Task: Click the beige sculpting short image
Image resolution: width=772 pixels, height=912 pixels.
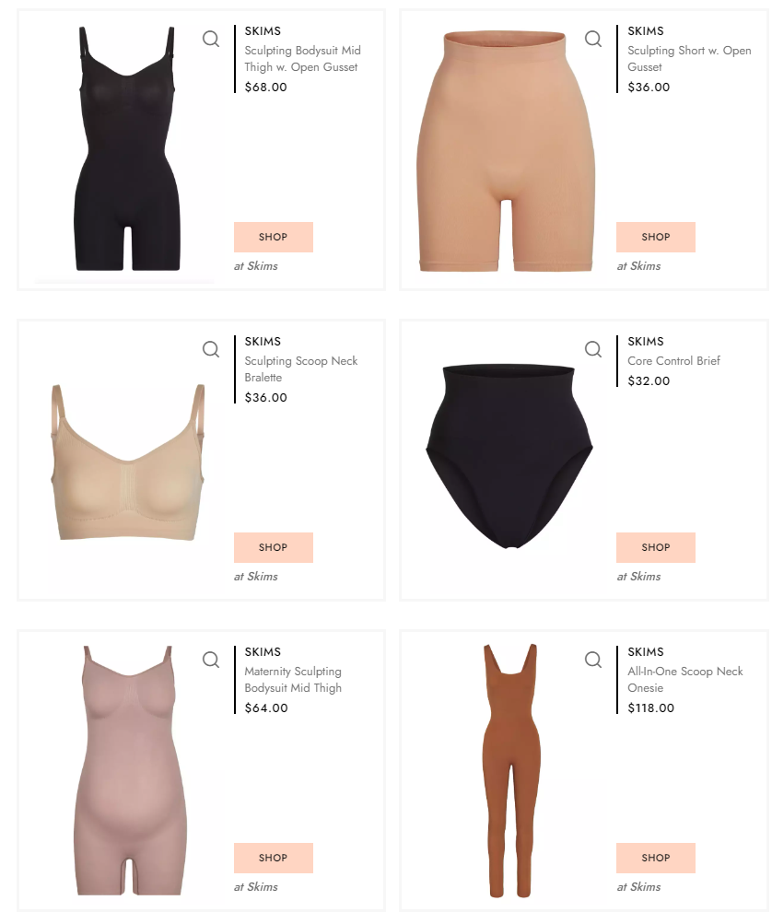Action: (506, 151)
